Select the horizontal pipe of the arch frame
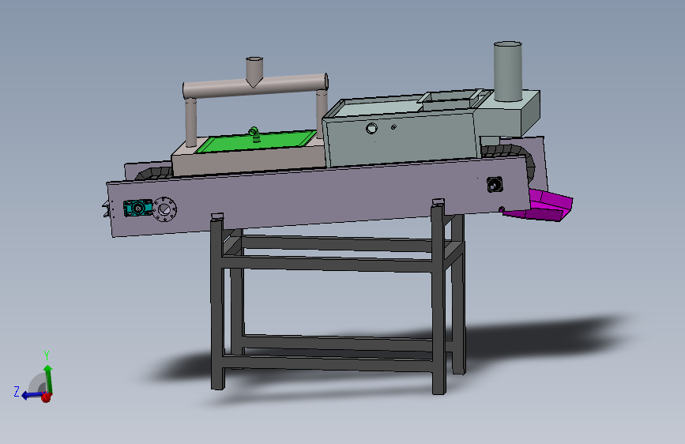685x444 pixels. point(255,86)
